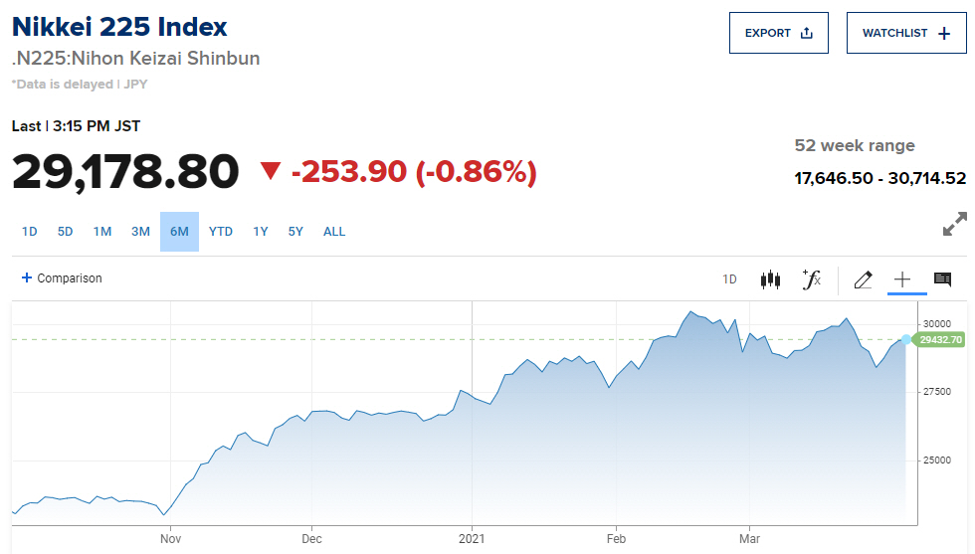Open the fx studies indicator menu

pyautogui.click(x=812, y=279)
